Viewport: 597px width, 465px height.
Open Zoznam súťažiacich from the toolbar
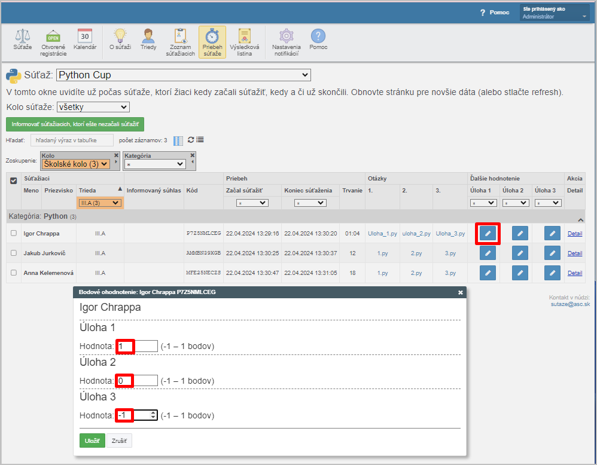click(x=181, y=43)
